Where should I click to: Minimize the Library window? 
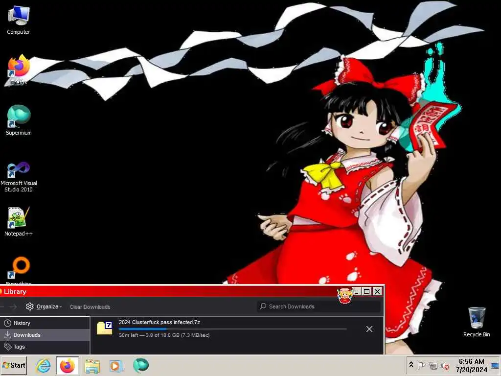(x=357, y=291)
